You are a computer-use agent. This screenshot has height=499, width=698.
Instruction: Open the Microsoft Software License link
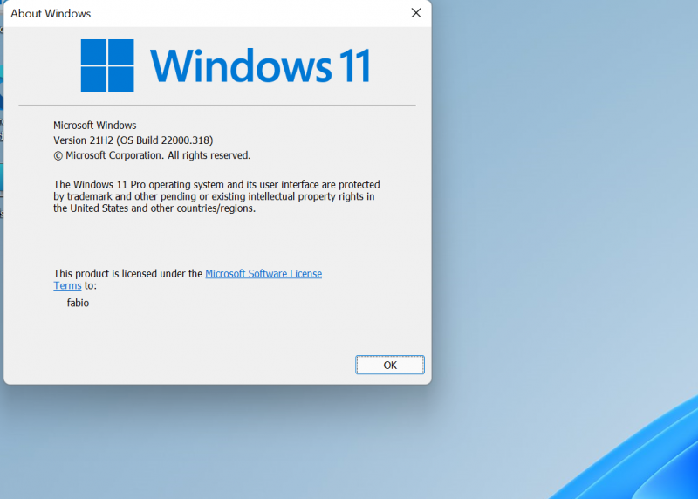point(263,273)
